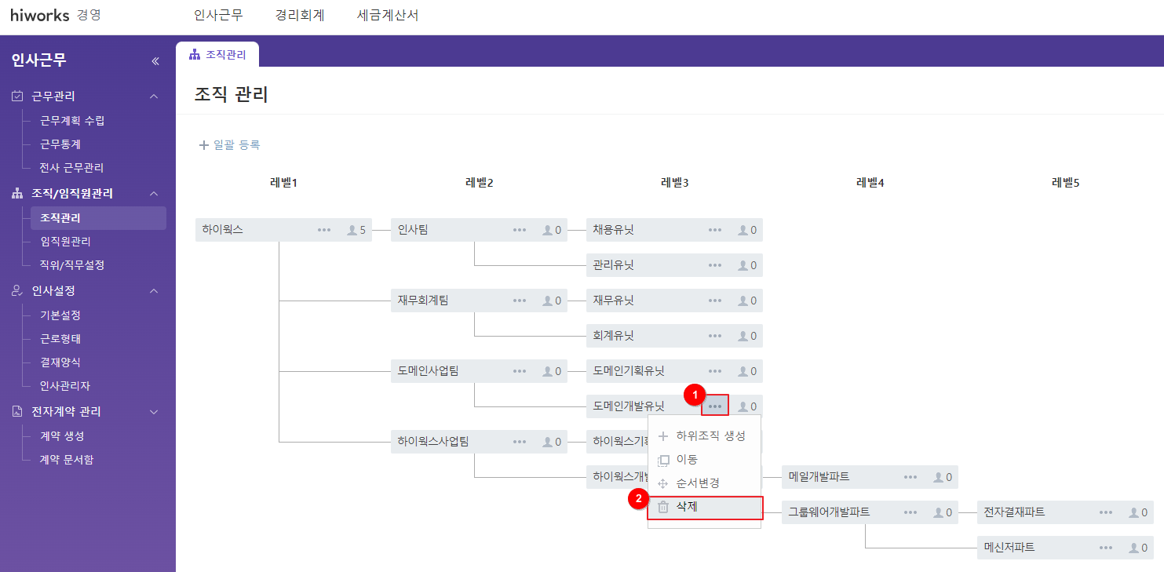Click the 일괄 등록 button
1164x572 pixels.
coord(229,145)
